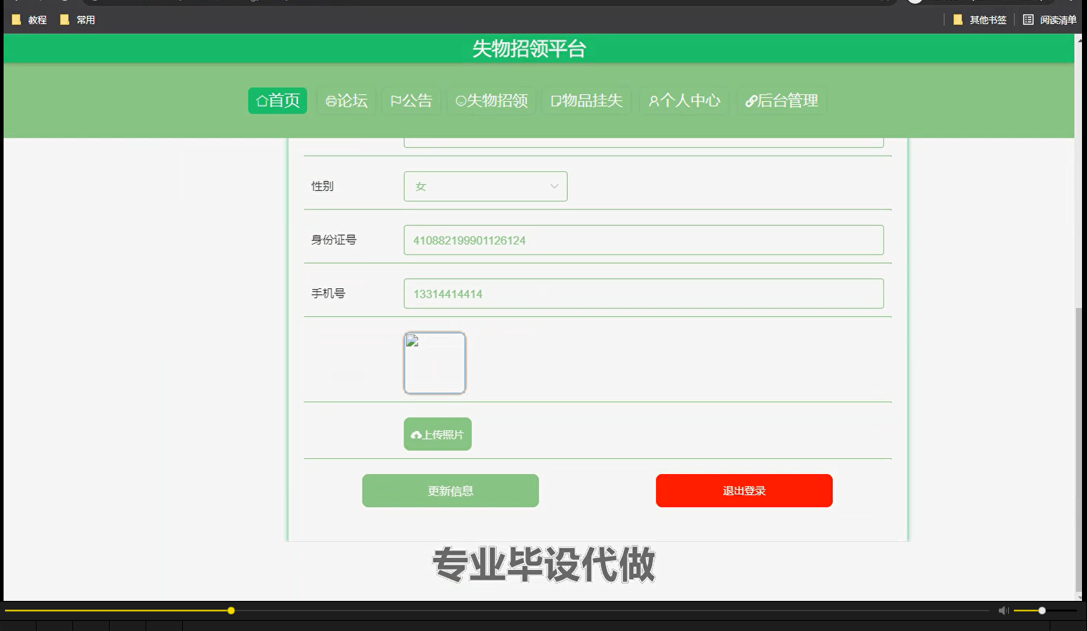Click the home icon on 首页 nav button
This screenshot has height=631, width=1087.
tap(261, 101)
